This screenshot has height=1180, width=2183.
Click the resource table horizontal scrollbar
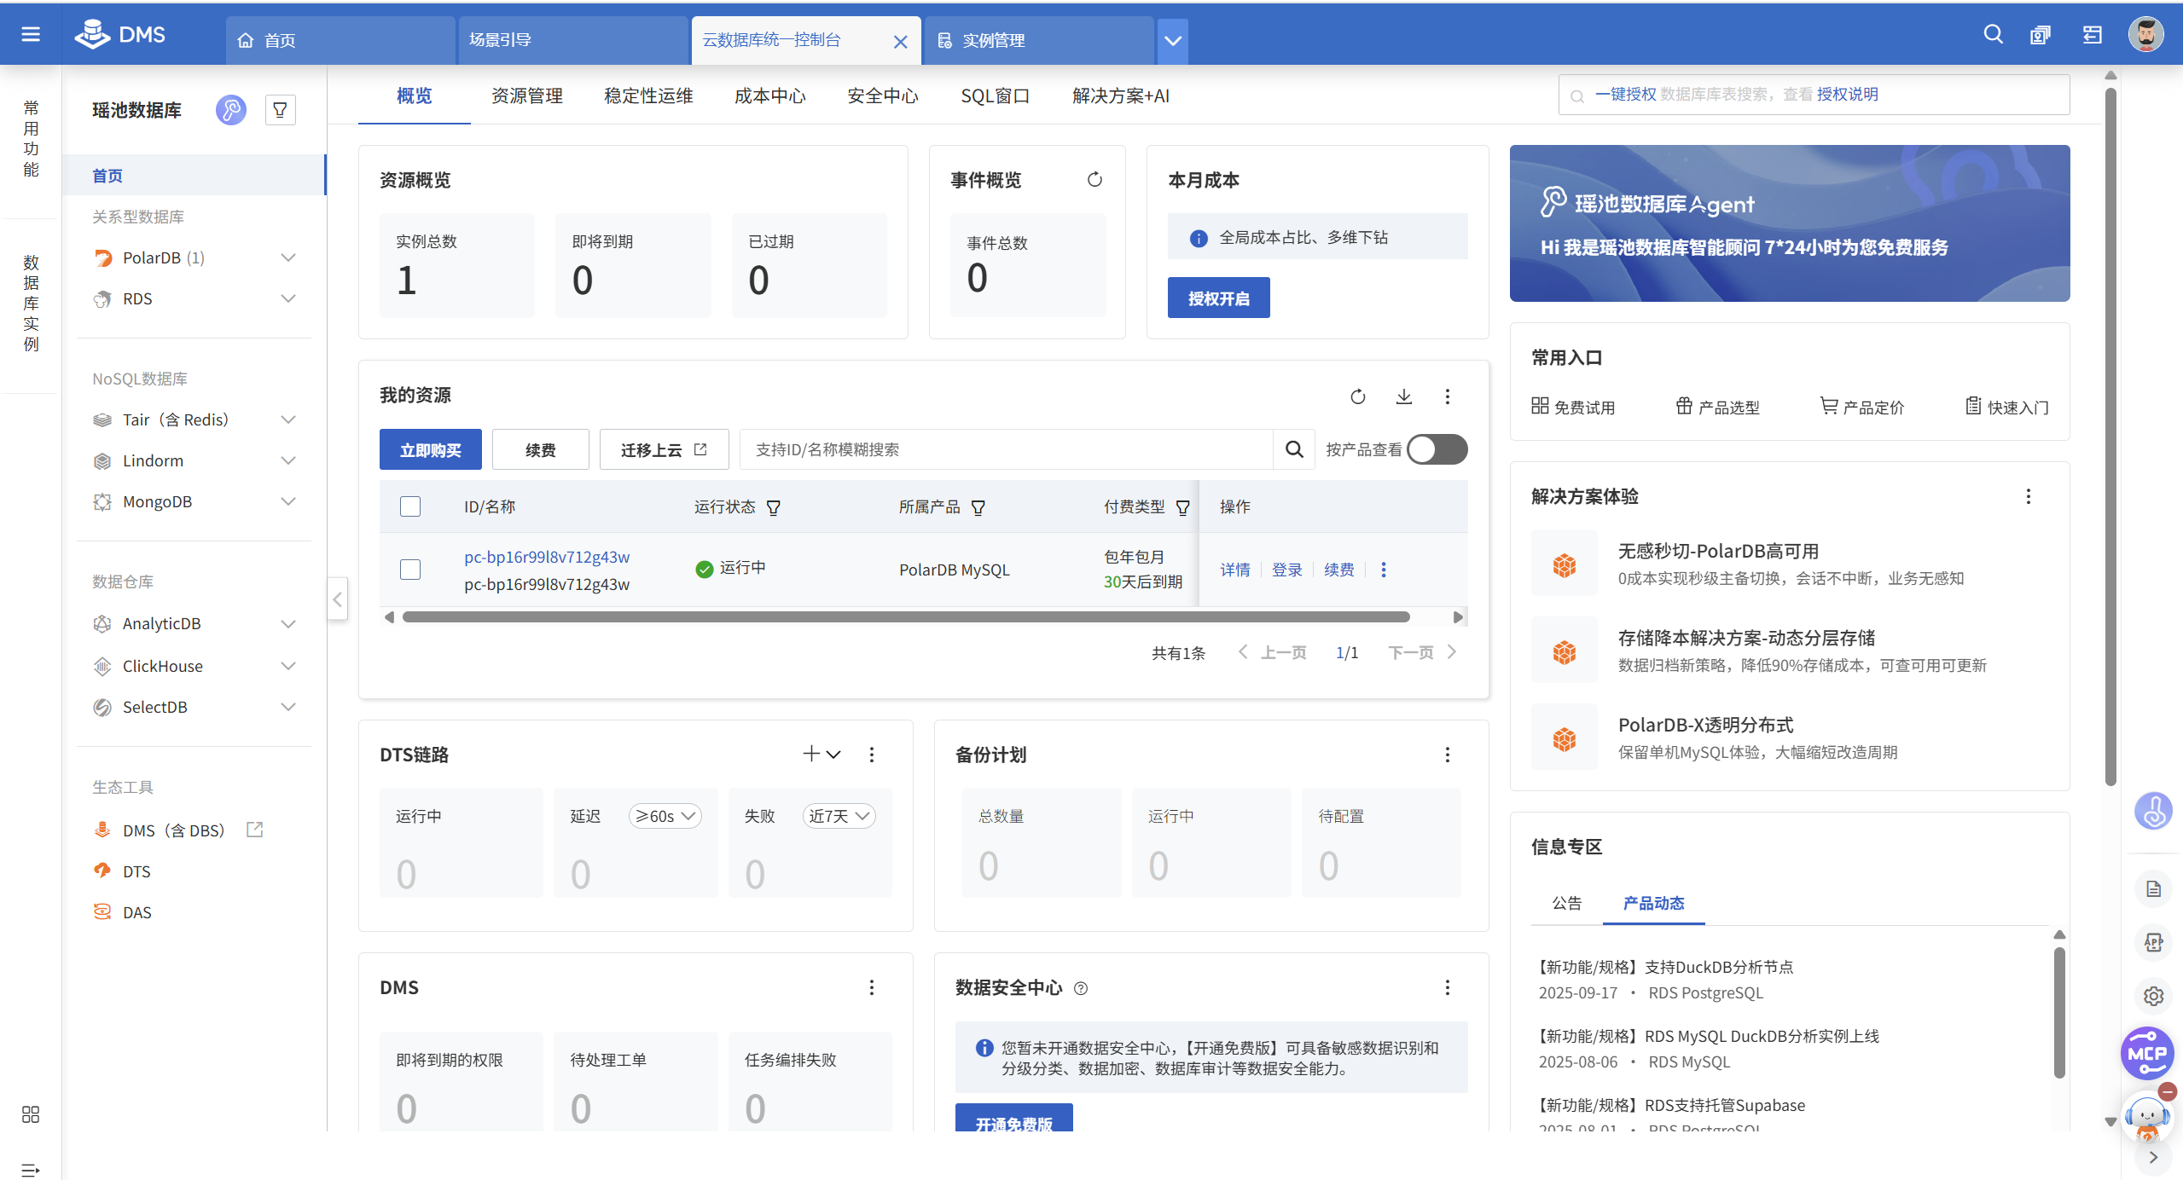click(x=906, y=616)
